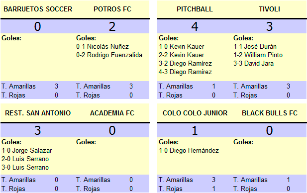Click the 3-3 David Jara goal entry

(254, 63)
